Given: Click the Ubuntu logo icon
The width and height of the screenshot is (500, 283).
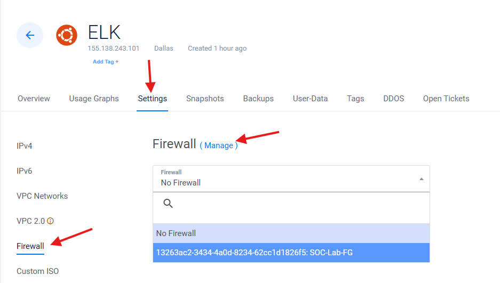Looking at the screenshot, I should click(67, 35).
